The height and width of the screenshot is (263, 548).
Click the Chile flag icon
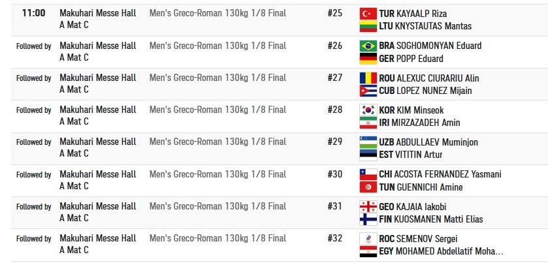368,174
